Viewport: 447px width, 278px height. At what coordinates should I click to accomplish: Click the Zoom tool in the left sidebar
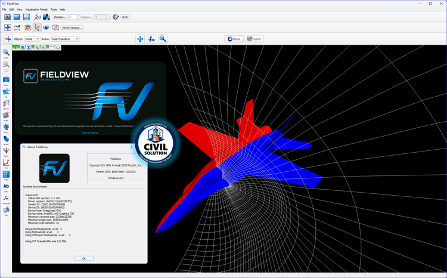(6, 54)
